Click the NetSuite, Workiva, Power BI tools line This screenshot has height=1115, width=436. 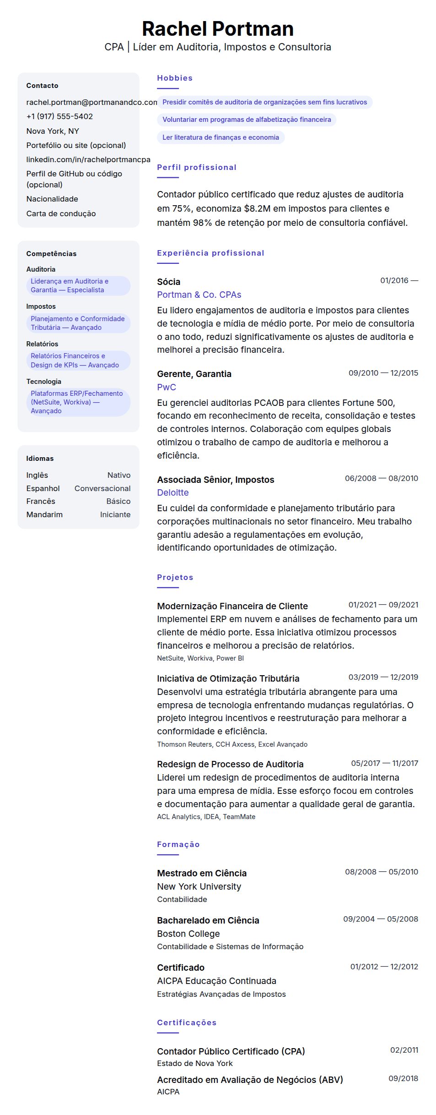pyautogui.click(x=200, y=659)
